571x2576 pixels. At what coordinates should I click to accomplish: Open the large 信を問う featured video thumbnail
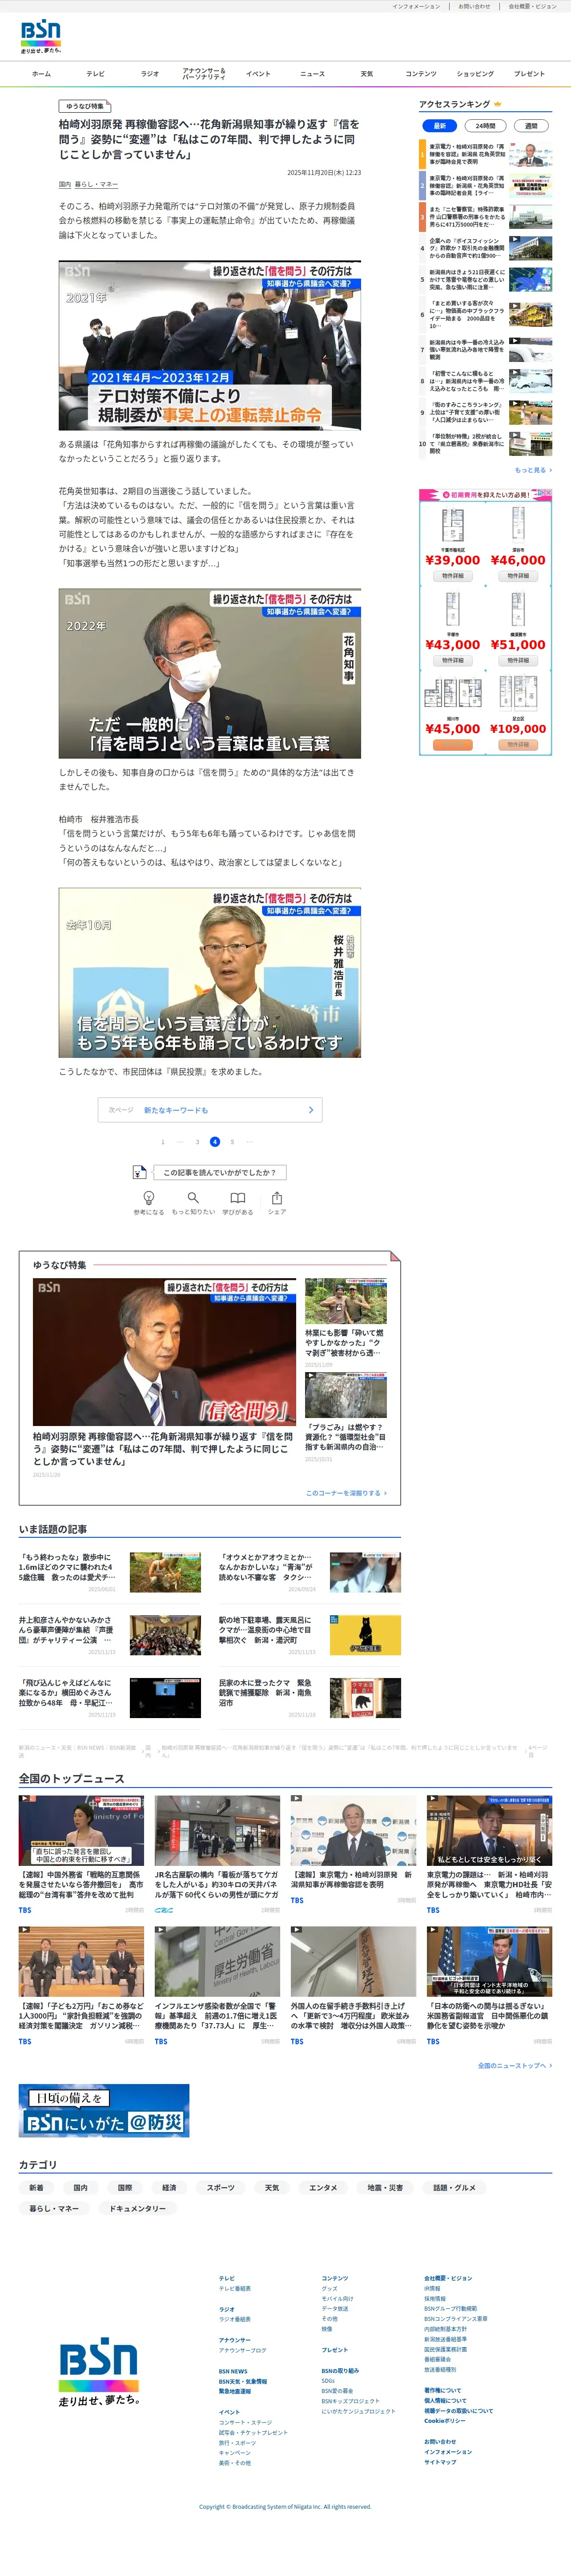(165, 1352)
